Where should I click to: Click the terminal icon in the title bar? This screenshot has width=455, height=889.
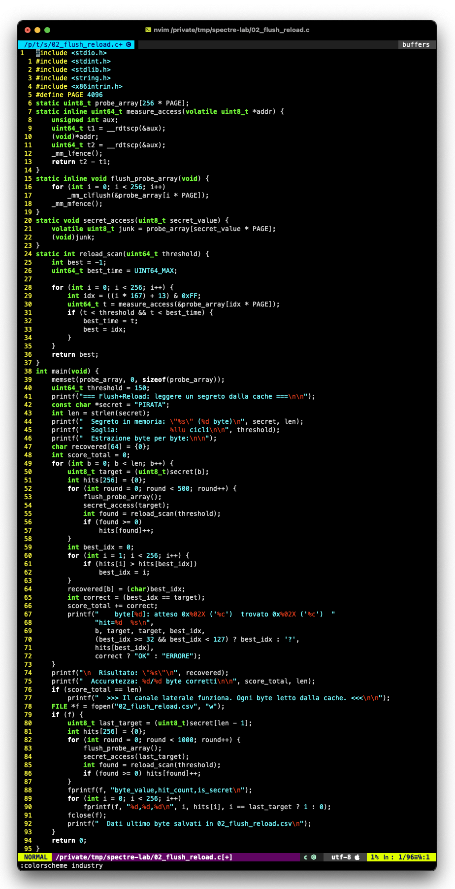pyautogui.click(x=148, y=30)
